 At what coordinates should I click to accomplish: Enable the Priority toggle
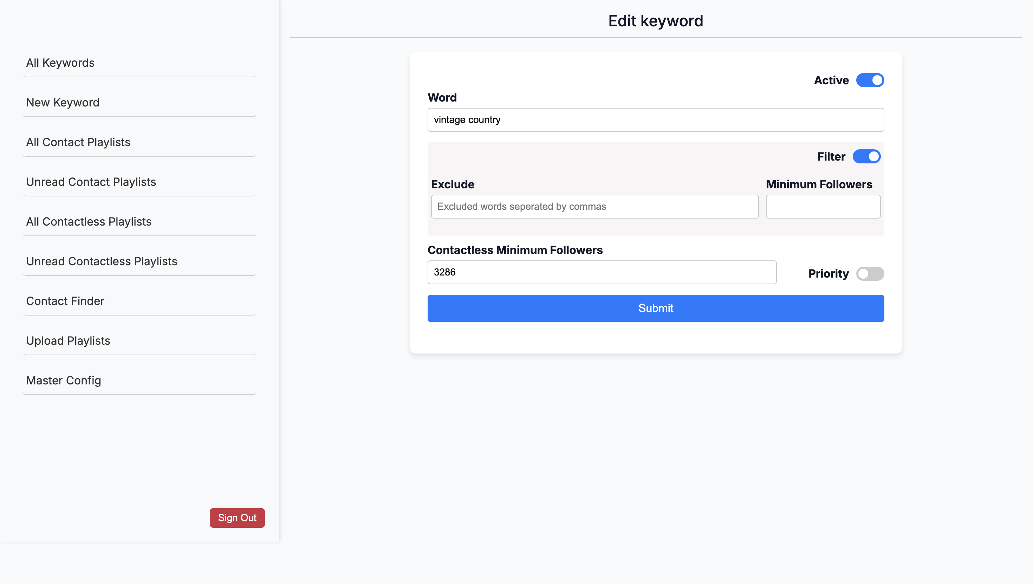870,273
